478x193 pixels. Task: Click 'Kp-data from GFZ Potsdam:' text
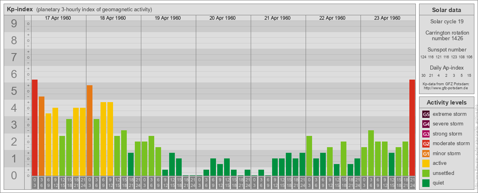point(446,84)
